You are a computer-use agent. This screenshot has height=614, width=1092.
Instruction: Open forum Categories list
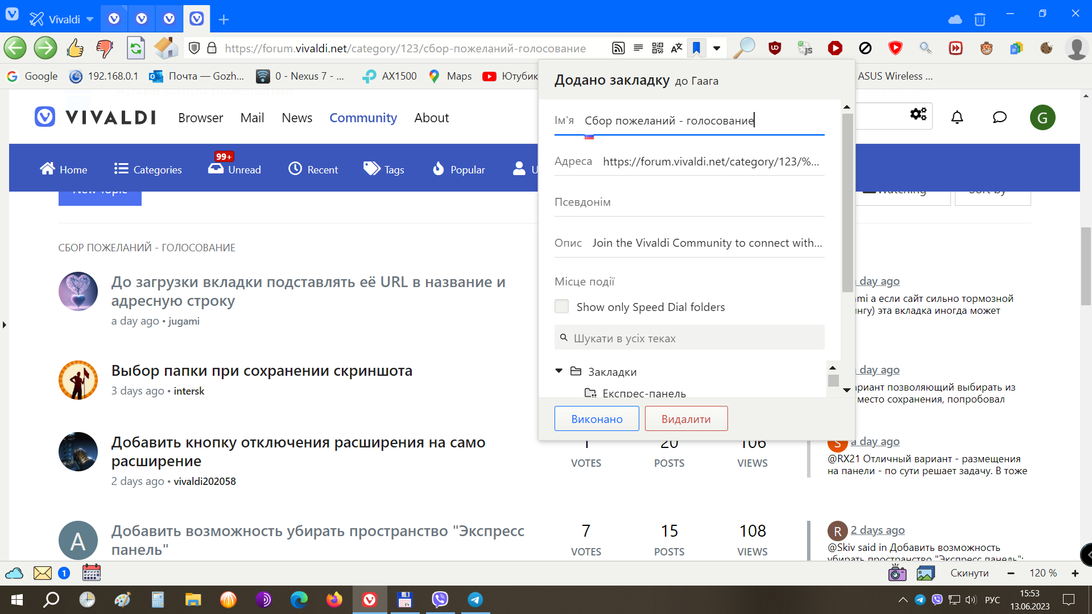coord(148,169)
